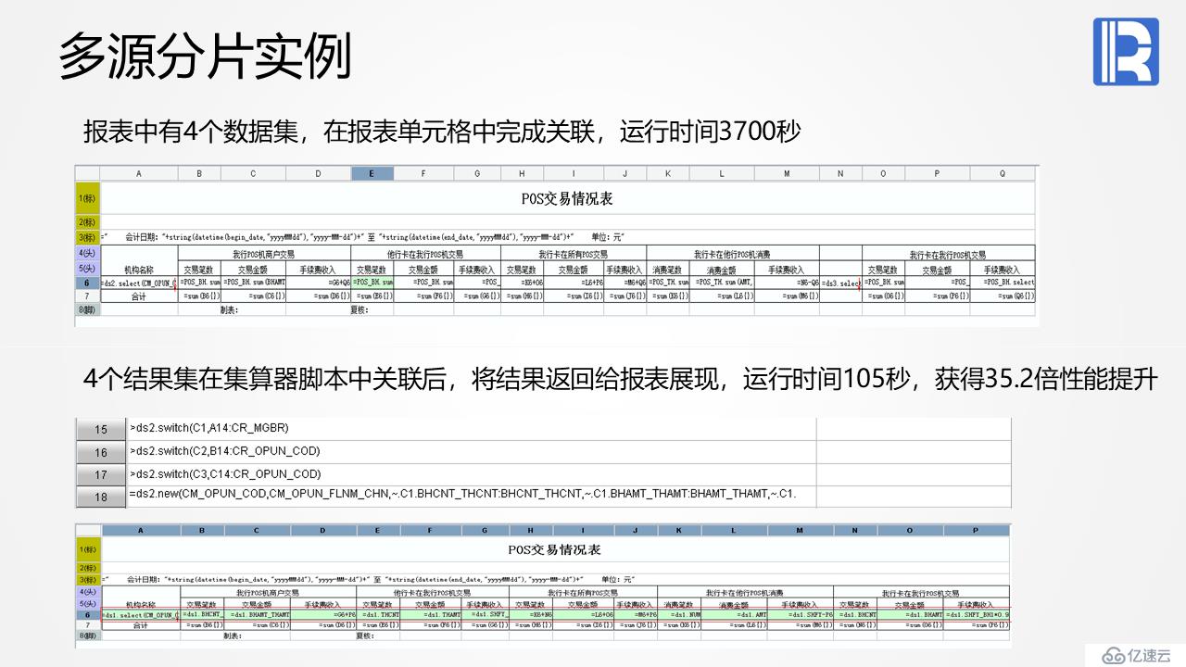1186x667 pixels.
Task: Click the blue R logo on the slide
Action: tap(1126, 52)
